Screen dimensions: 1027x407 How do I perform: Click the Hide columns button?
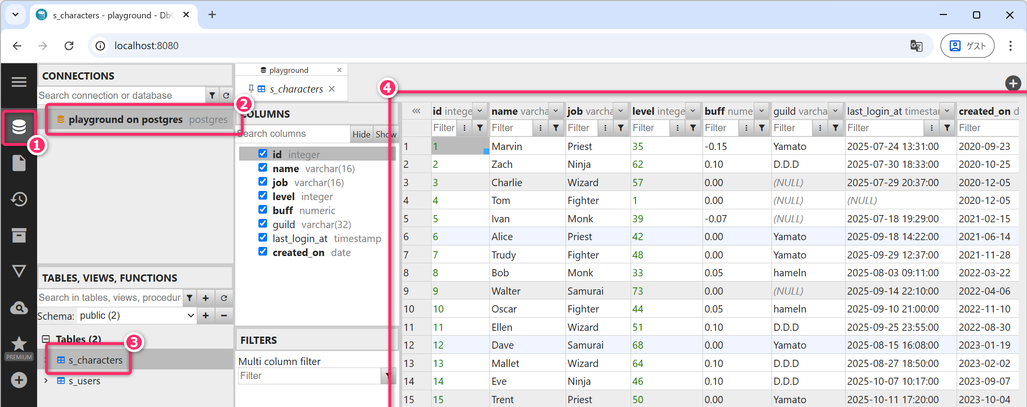[x=361, y=134]
